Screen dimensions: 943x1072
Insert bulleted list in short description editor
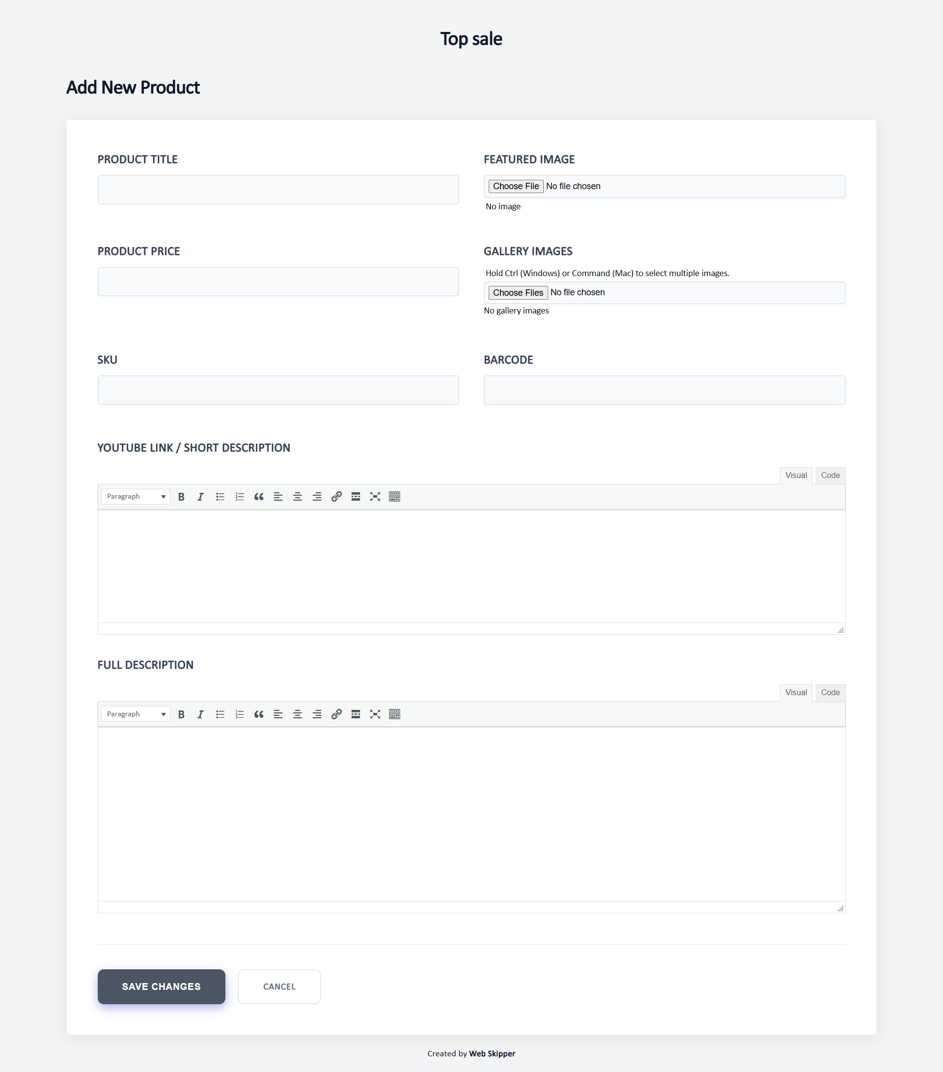220,497
